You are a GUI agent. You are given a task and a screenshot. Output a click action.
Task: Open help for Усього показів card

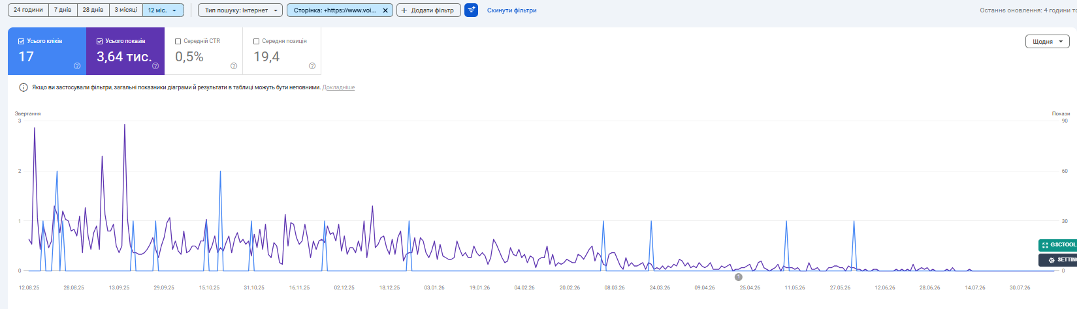(155, 66)
